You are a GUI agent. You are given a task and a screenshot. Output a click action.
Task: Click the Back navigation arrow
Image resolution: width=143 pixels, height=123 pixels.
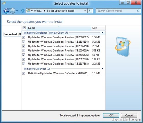[6, 11]
